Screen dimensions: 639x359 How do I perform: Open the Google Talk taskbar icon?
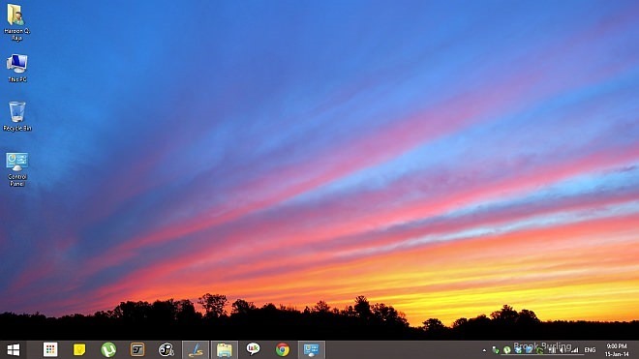(253, 349)
